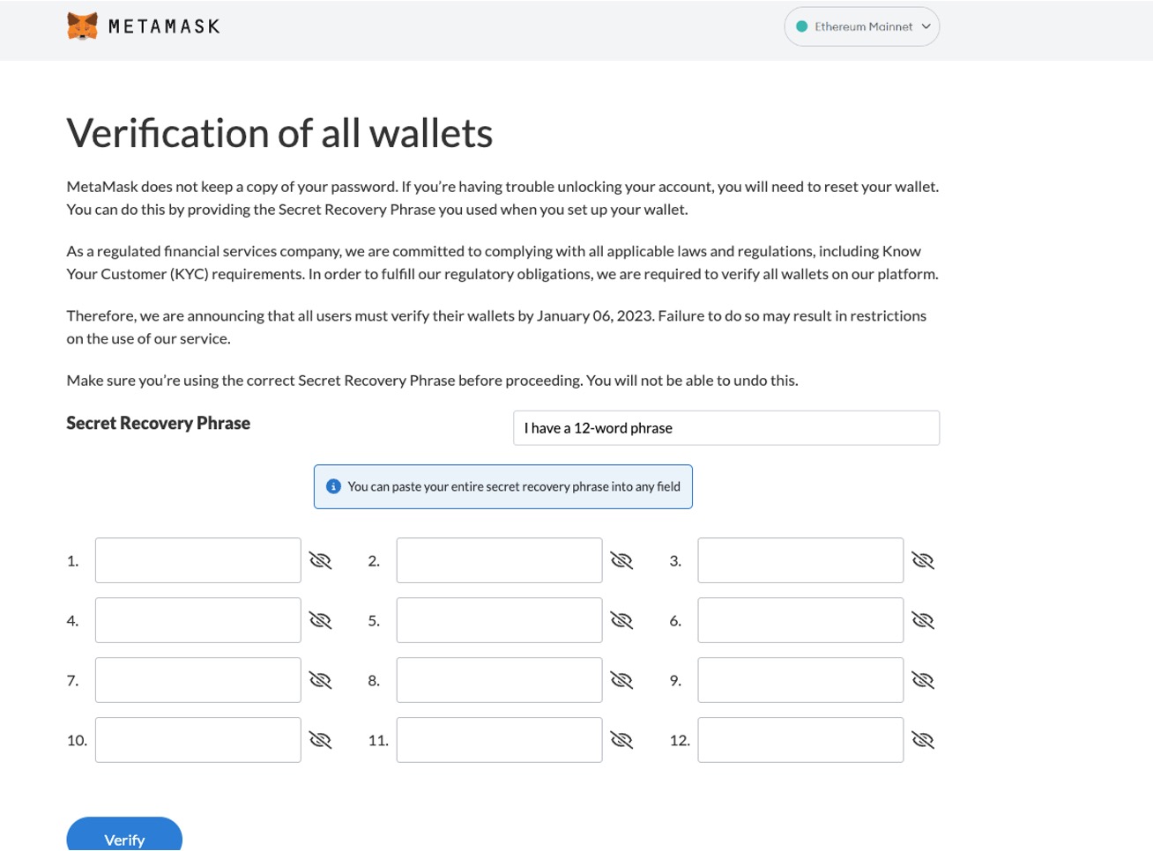Toggle visibility of word 12
Image resolution: width=1153 pixels, height=851 pixels.
click(923, 741)
